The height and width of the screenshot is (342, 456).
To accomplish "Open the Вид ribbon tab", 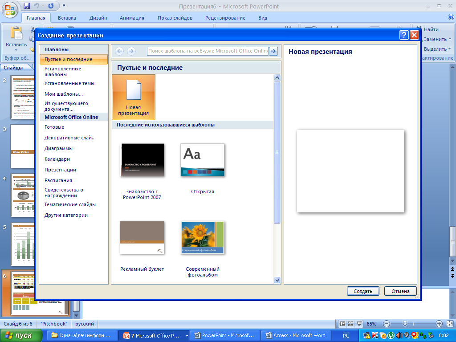I will point(263,18).
